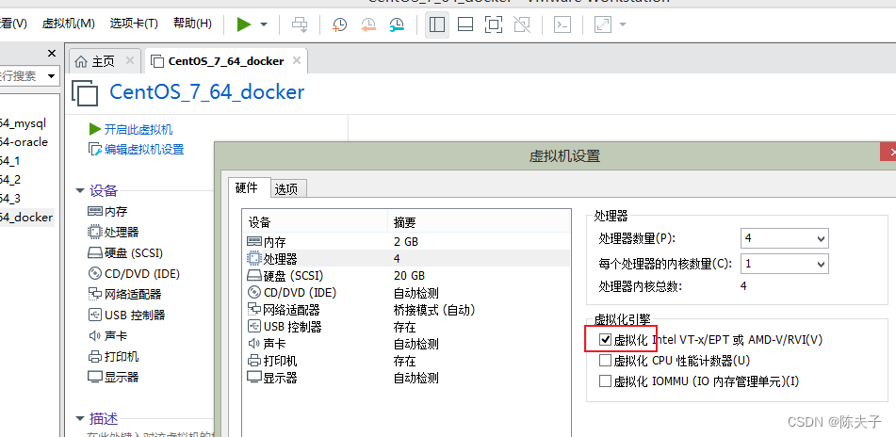Image resolution: width=896 pixels, height=437 pixels.
Task: Toggle the thumbnail bar view icon
Action: (465, 24)
